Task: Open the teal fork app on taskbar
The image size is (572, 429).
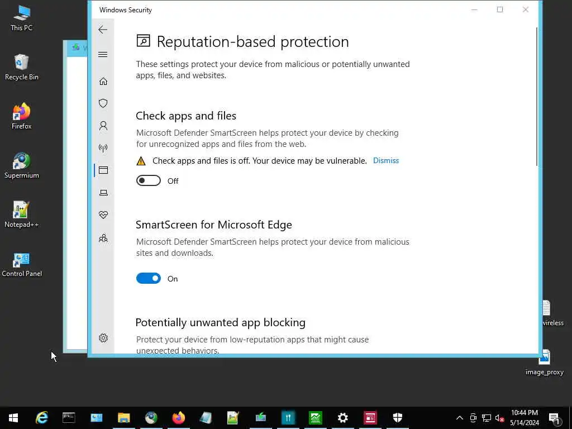Action: (288, 418)
